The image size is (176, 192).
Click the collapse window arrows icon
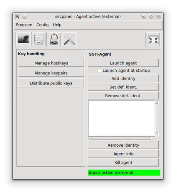click(153, 39)
